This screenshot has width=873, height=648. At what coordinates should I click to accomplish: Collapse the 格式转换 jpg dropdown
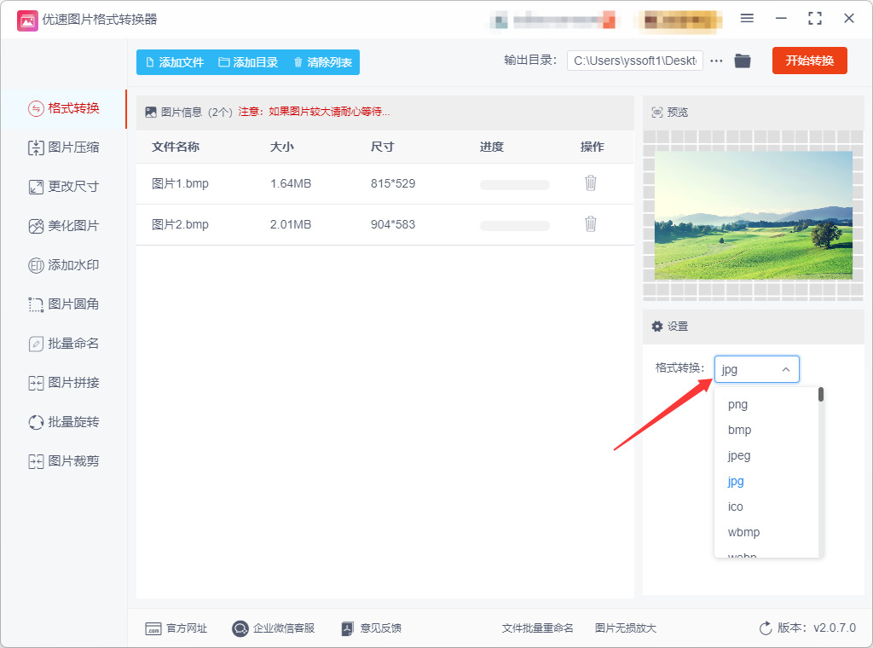tap(757, 369)
